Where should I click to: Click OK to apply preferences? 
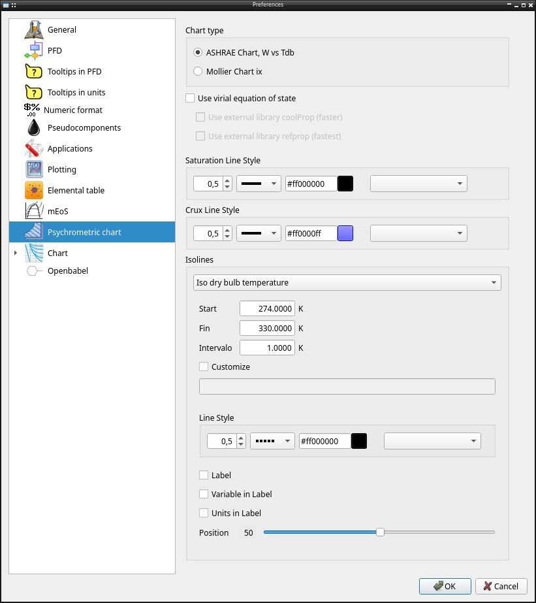tap(445, 587)
